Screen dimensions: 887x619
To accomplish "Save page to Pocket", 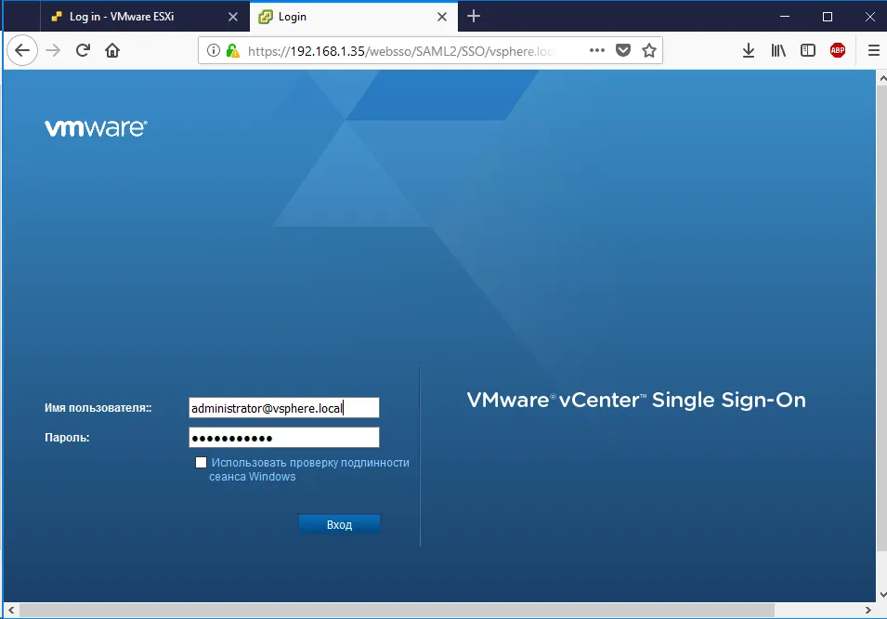I will tap(623, 50).
